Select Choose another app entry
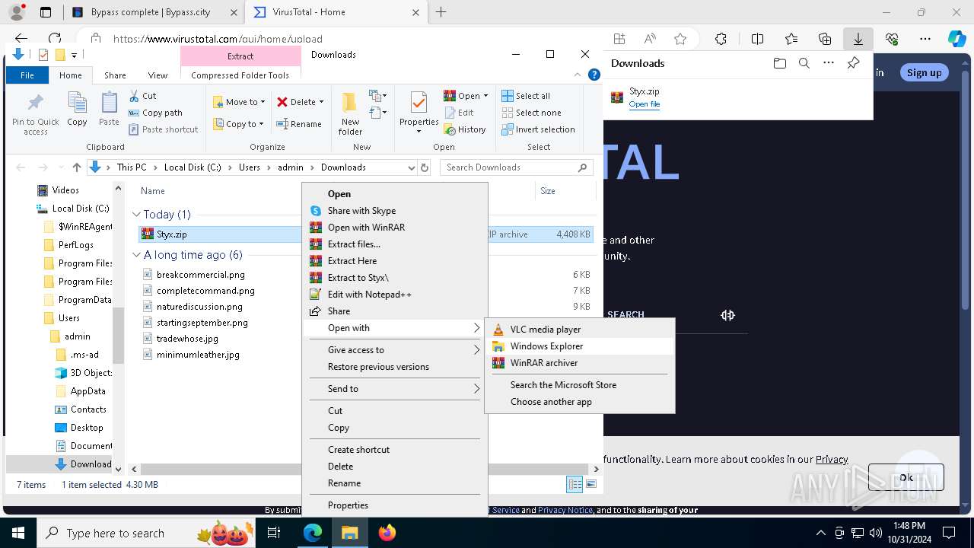Viewport: 974px width, 548px height. point(580,402)
